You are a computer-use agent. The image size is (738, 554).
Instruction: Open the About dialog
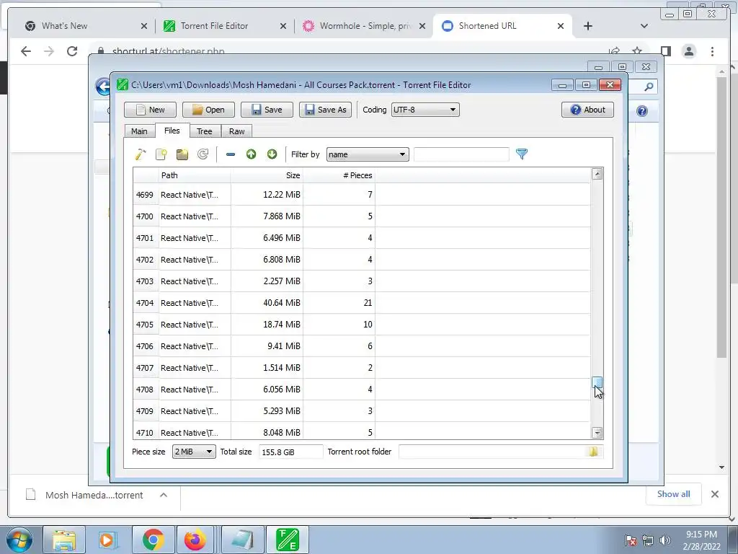587,110
